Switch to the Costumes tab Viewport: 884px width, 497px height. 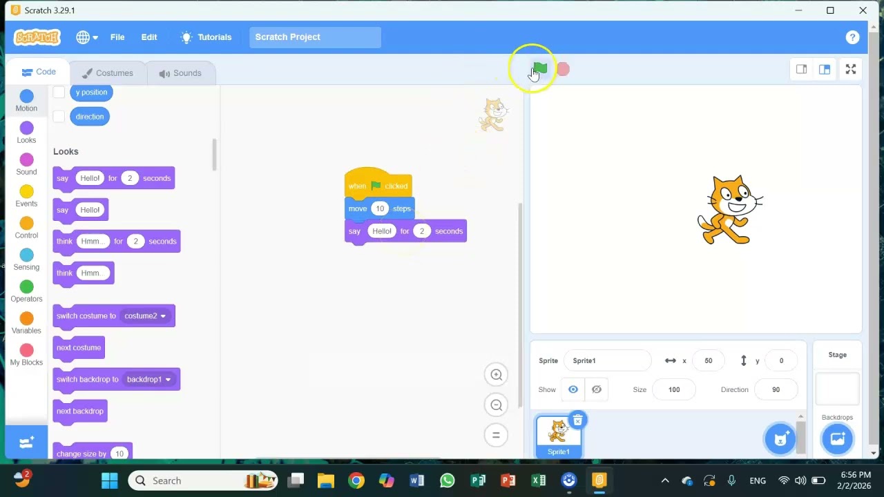[x=107, y=73]
